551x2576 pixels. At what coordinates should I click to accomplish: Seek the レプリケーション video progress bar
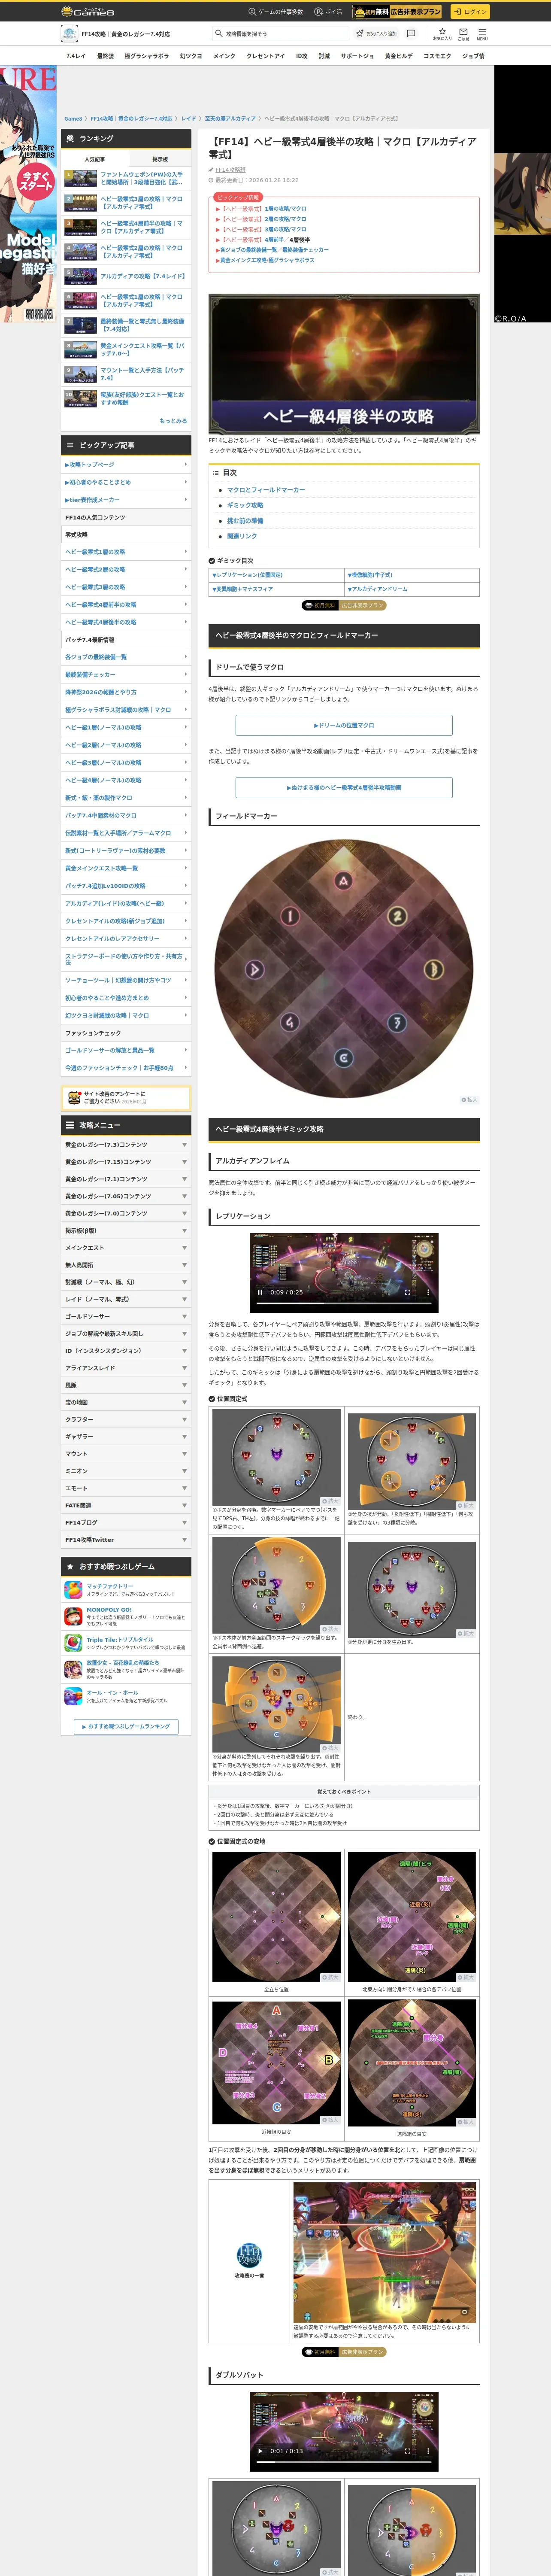point(345,1303)
